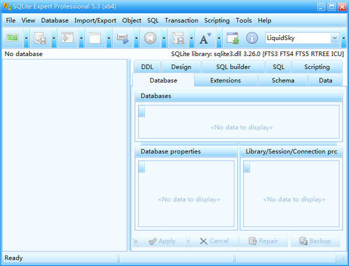Click the round go-to-first-record icon
Screen dimensions: 349x266
(x=150, y=38)
